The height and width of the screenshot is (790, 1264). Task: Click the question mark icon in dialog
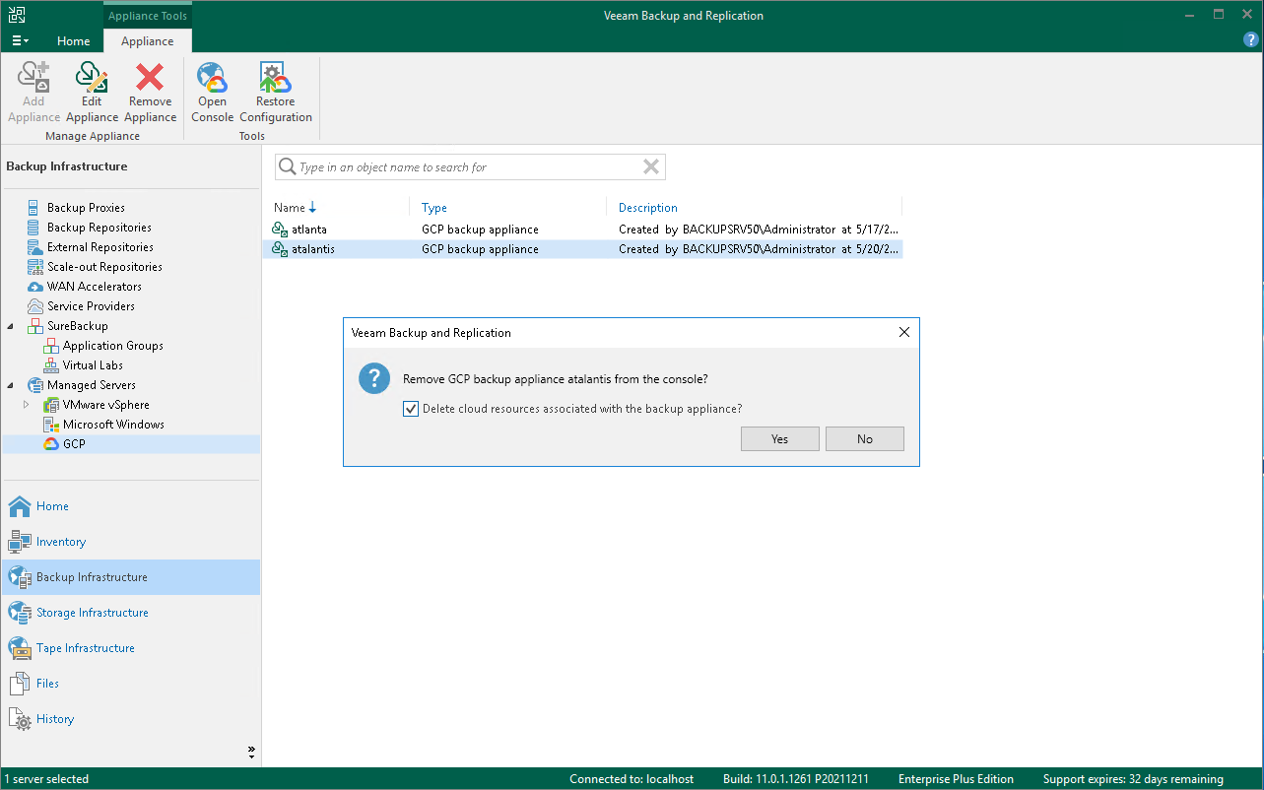[374, 379]
